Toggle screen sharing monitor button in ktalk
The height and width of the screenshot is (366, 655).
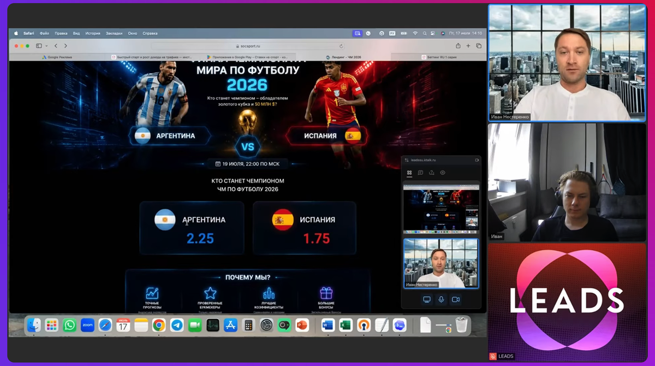pyautogui.click(x=427, y=299)
